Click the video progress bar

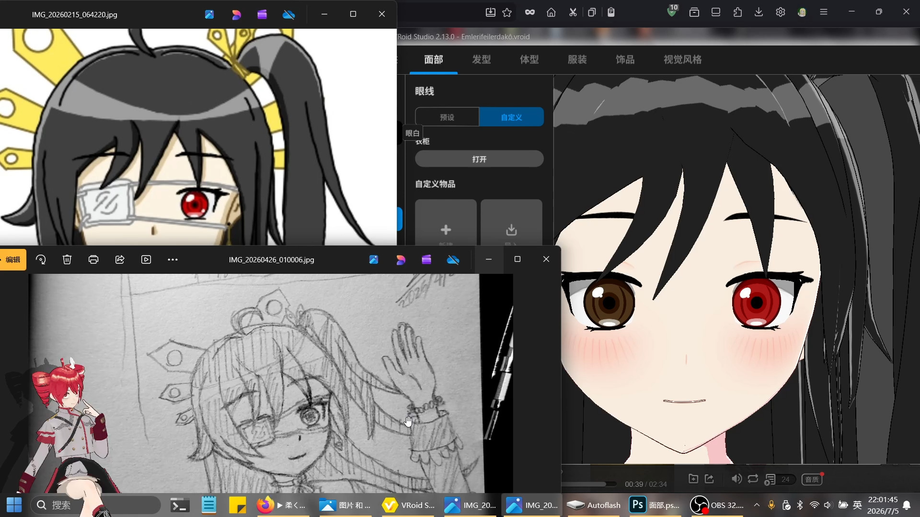click(x=589, y=484)
